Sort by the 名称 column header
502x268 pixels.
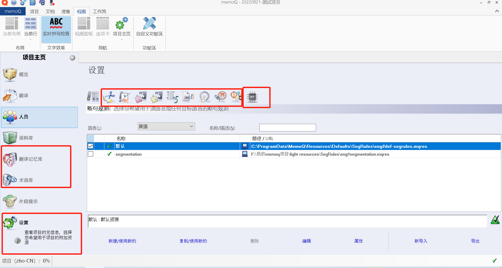(177, 138)
